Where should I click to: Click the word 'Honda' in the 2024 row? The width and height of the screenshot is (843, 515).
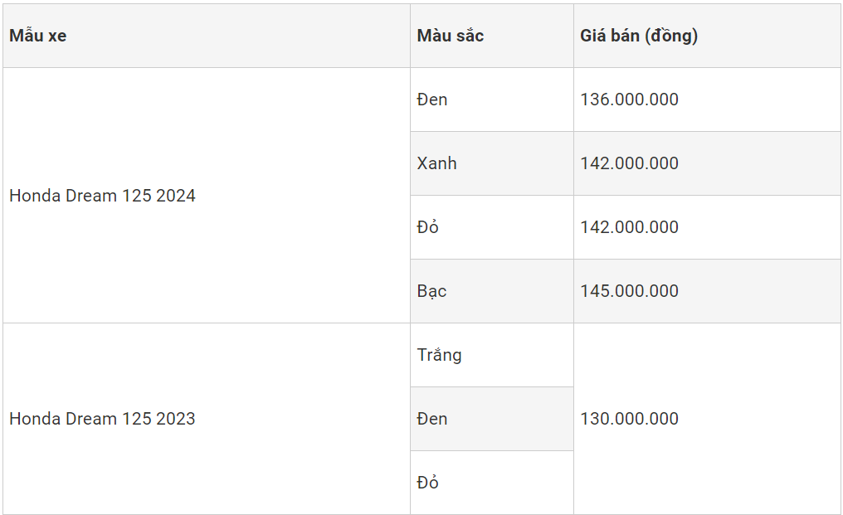(33, 196)
